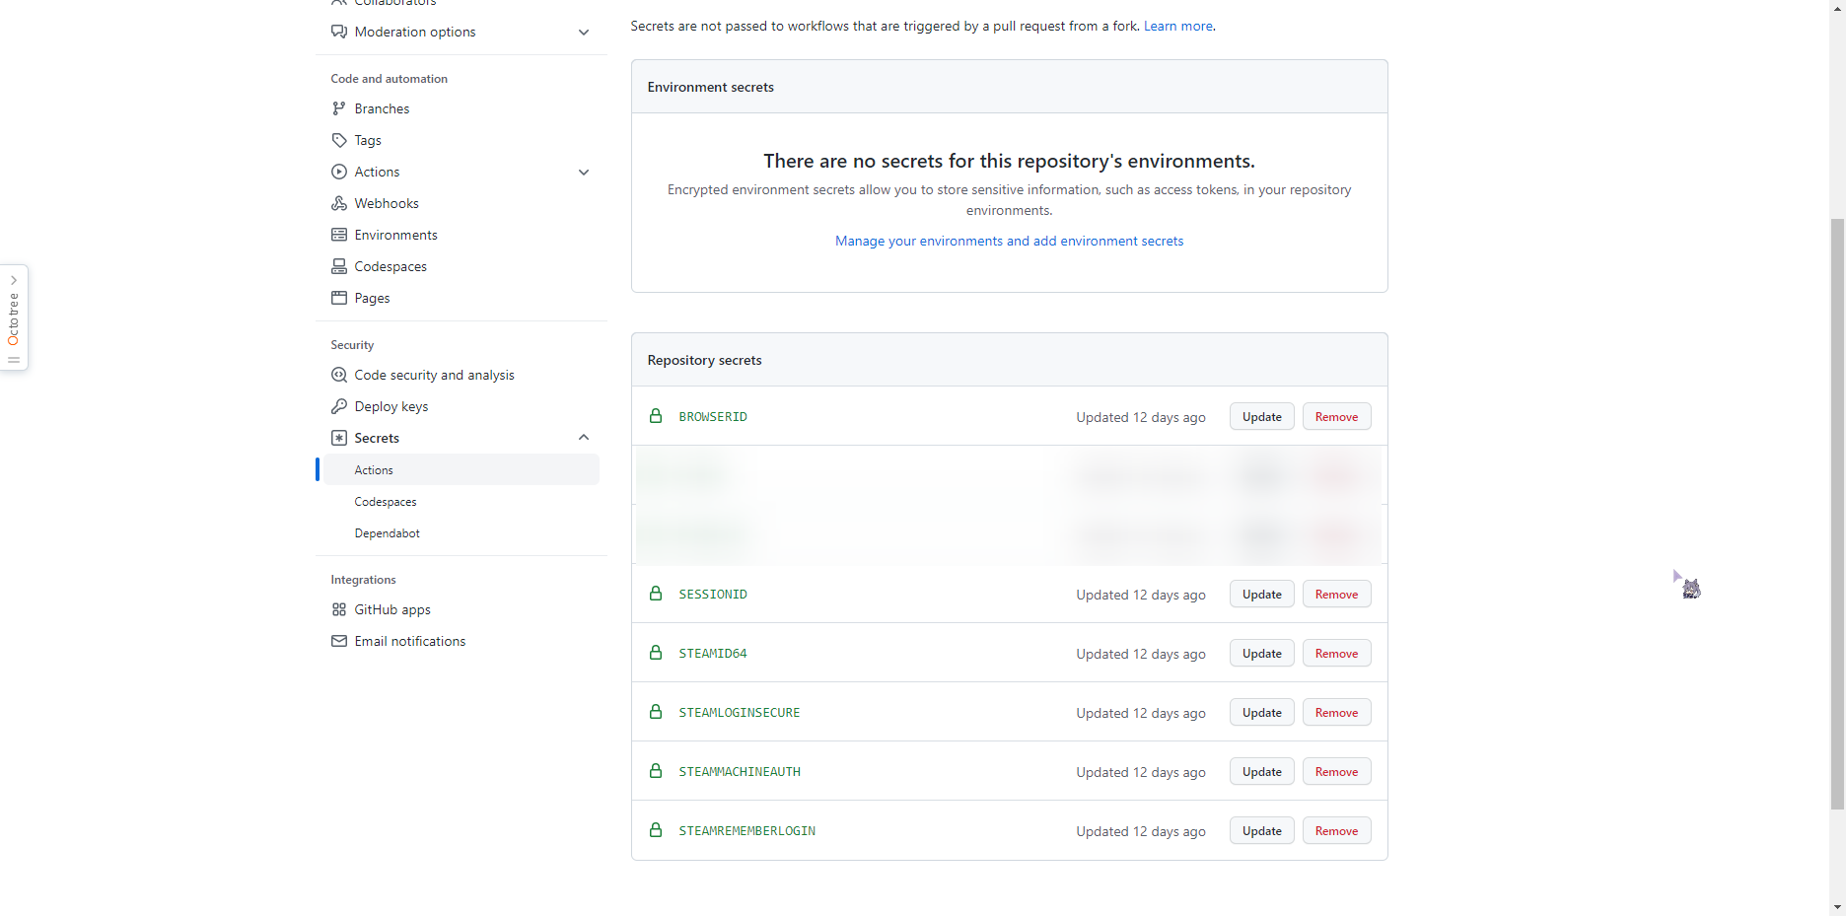1846x916 pixels.
Task: Open the Octotree side panel toggle
Action: click(x=14, y=317)
